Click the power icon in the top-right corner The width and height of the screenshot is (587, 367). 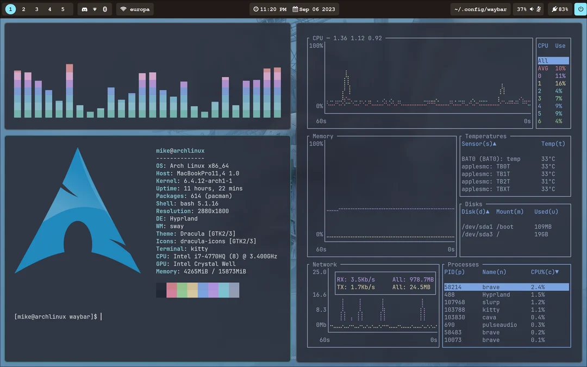580,9
